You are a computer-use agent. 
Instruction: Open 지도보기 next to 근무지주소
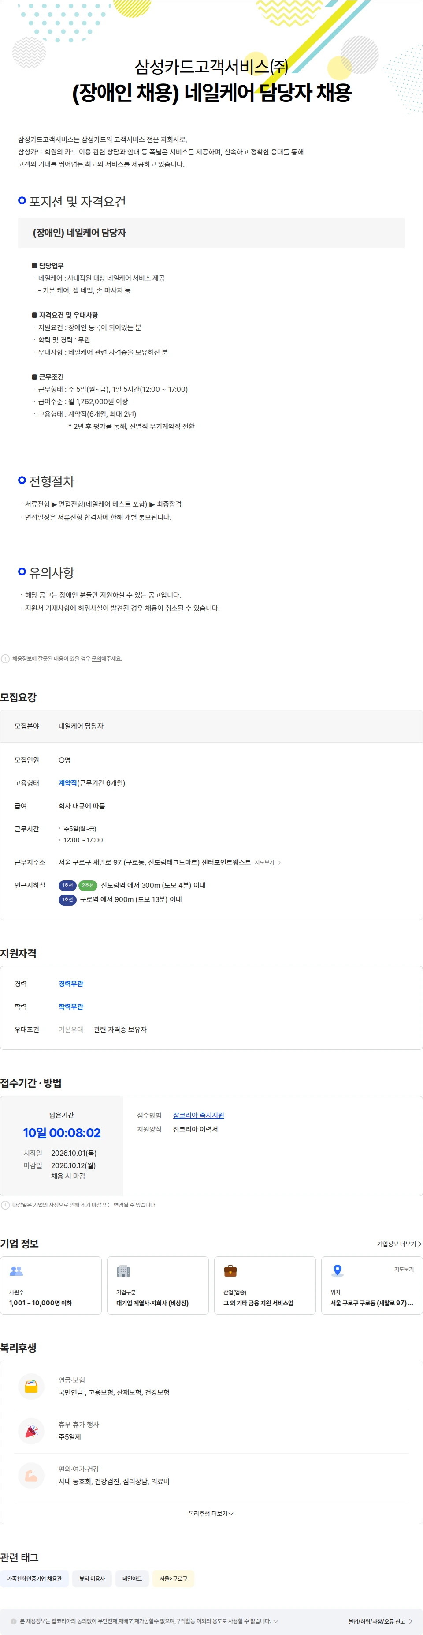pos(264,863)
